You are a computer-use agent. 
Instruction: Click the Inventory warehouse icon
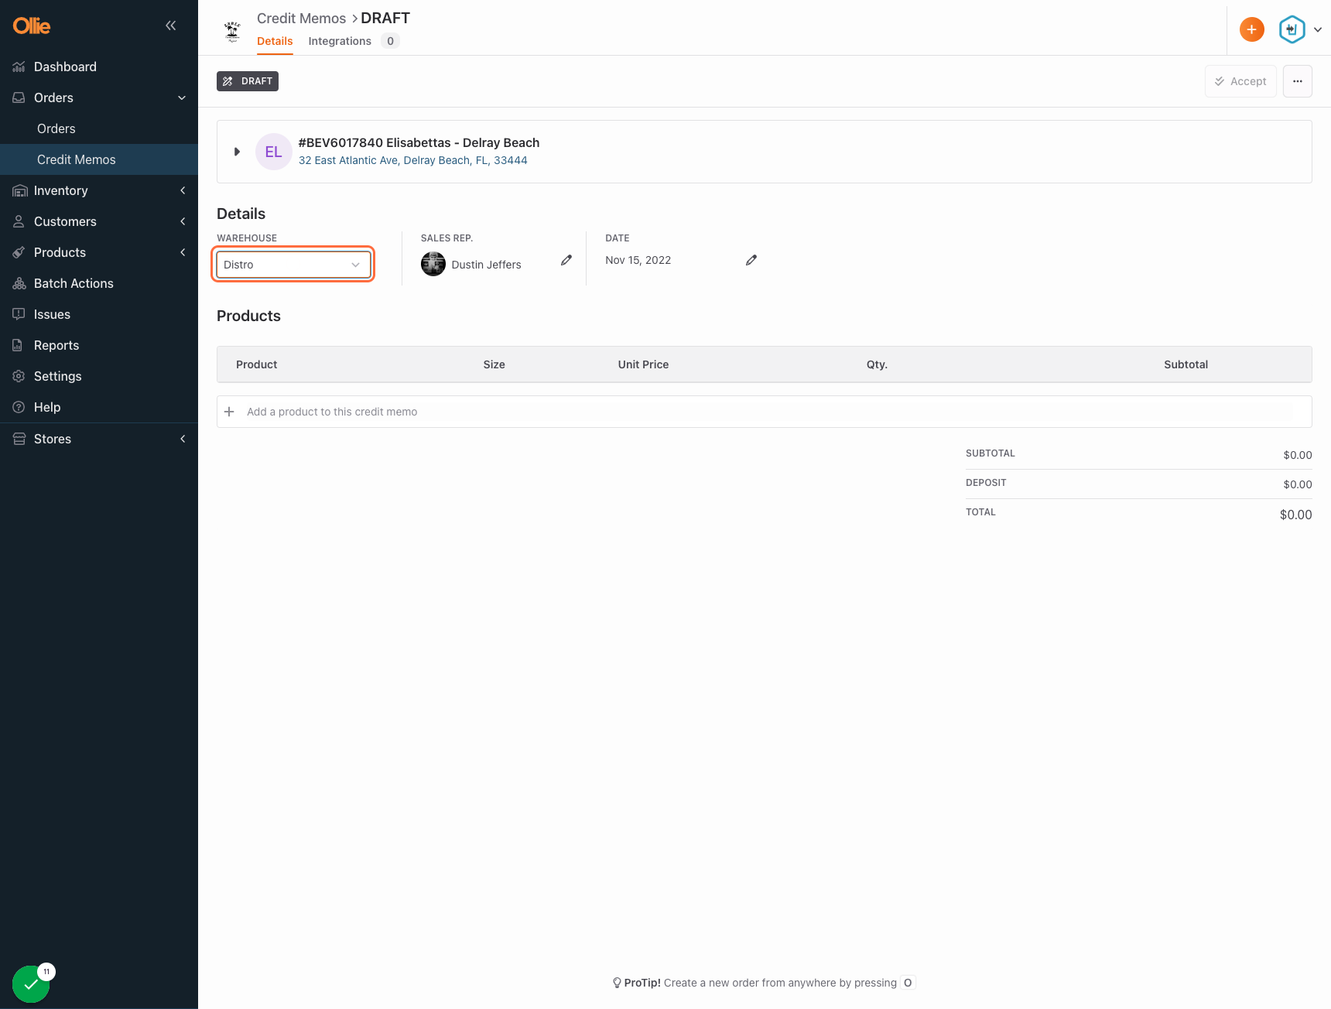pos(19,190)
